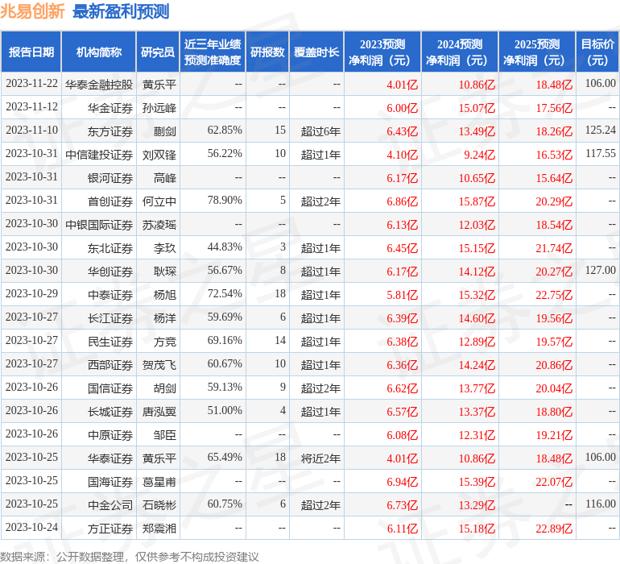Click target price 127.00
Image resolution: width=620 pixels, height=564 pixels.
[600, 271]
